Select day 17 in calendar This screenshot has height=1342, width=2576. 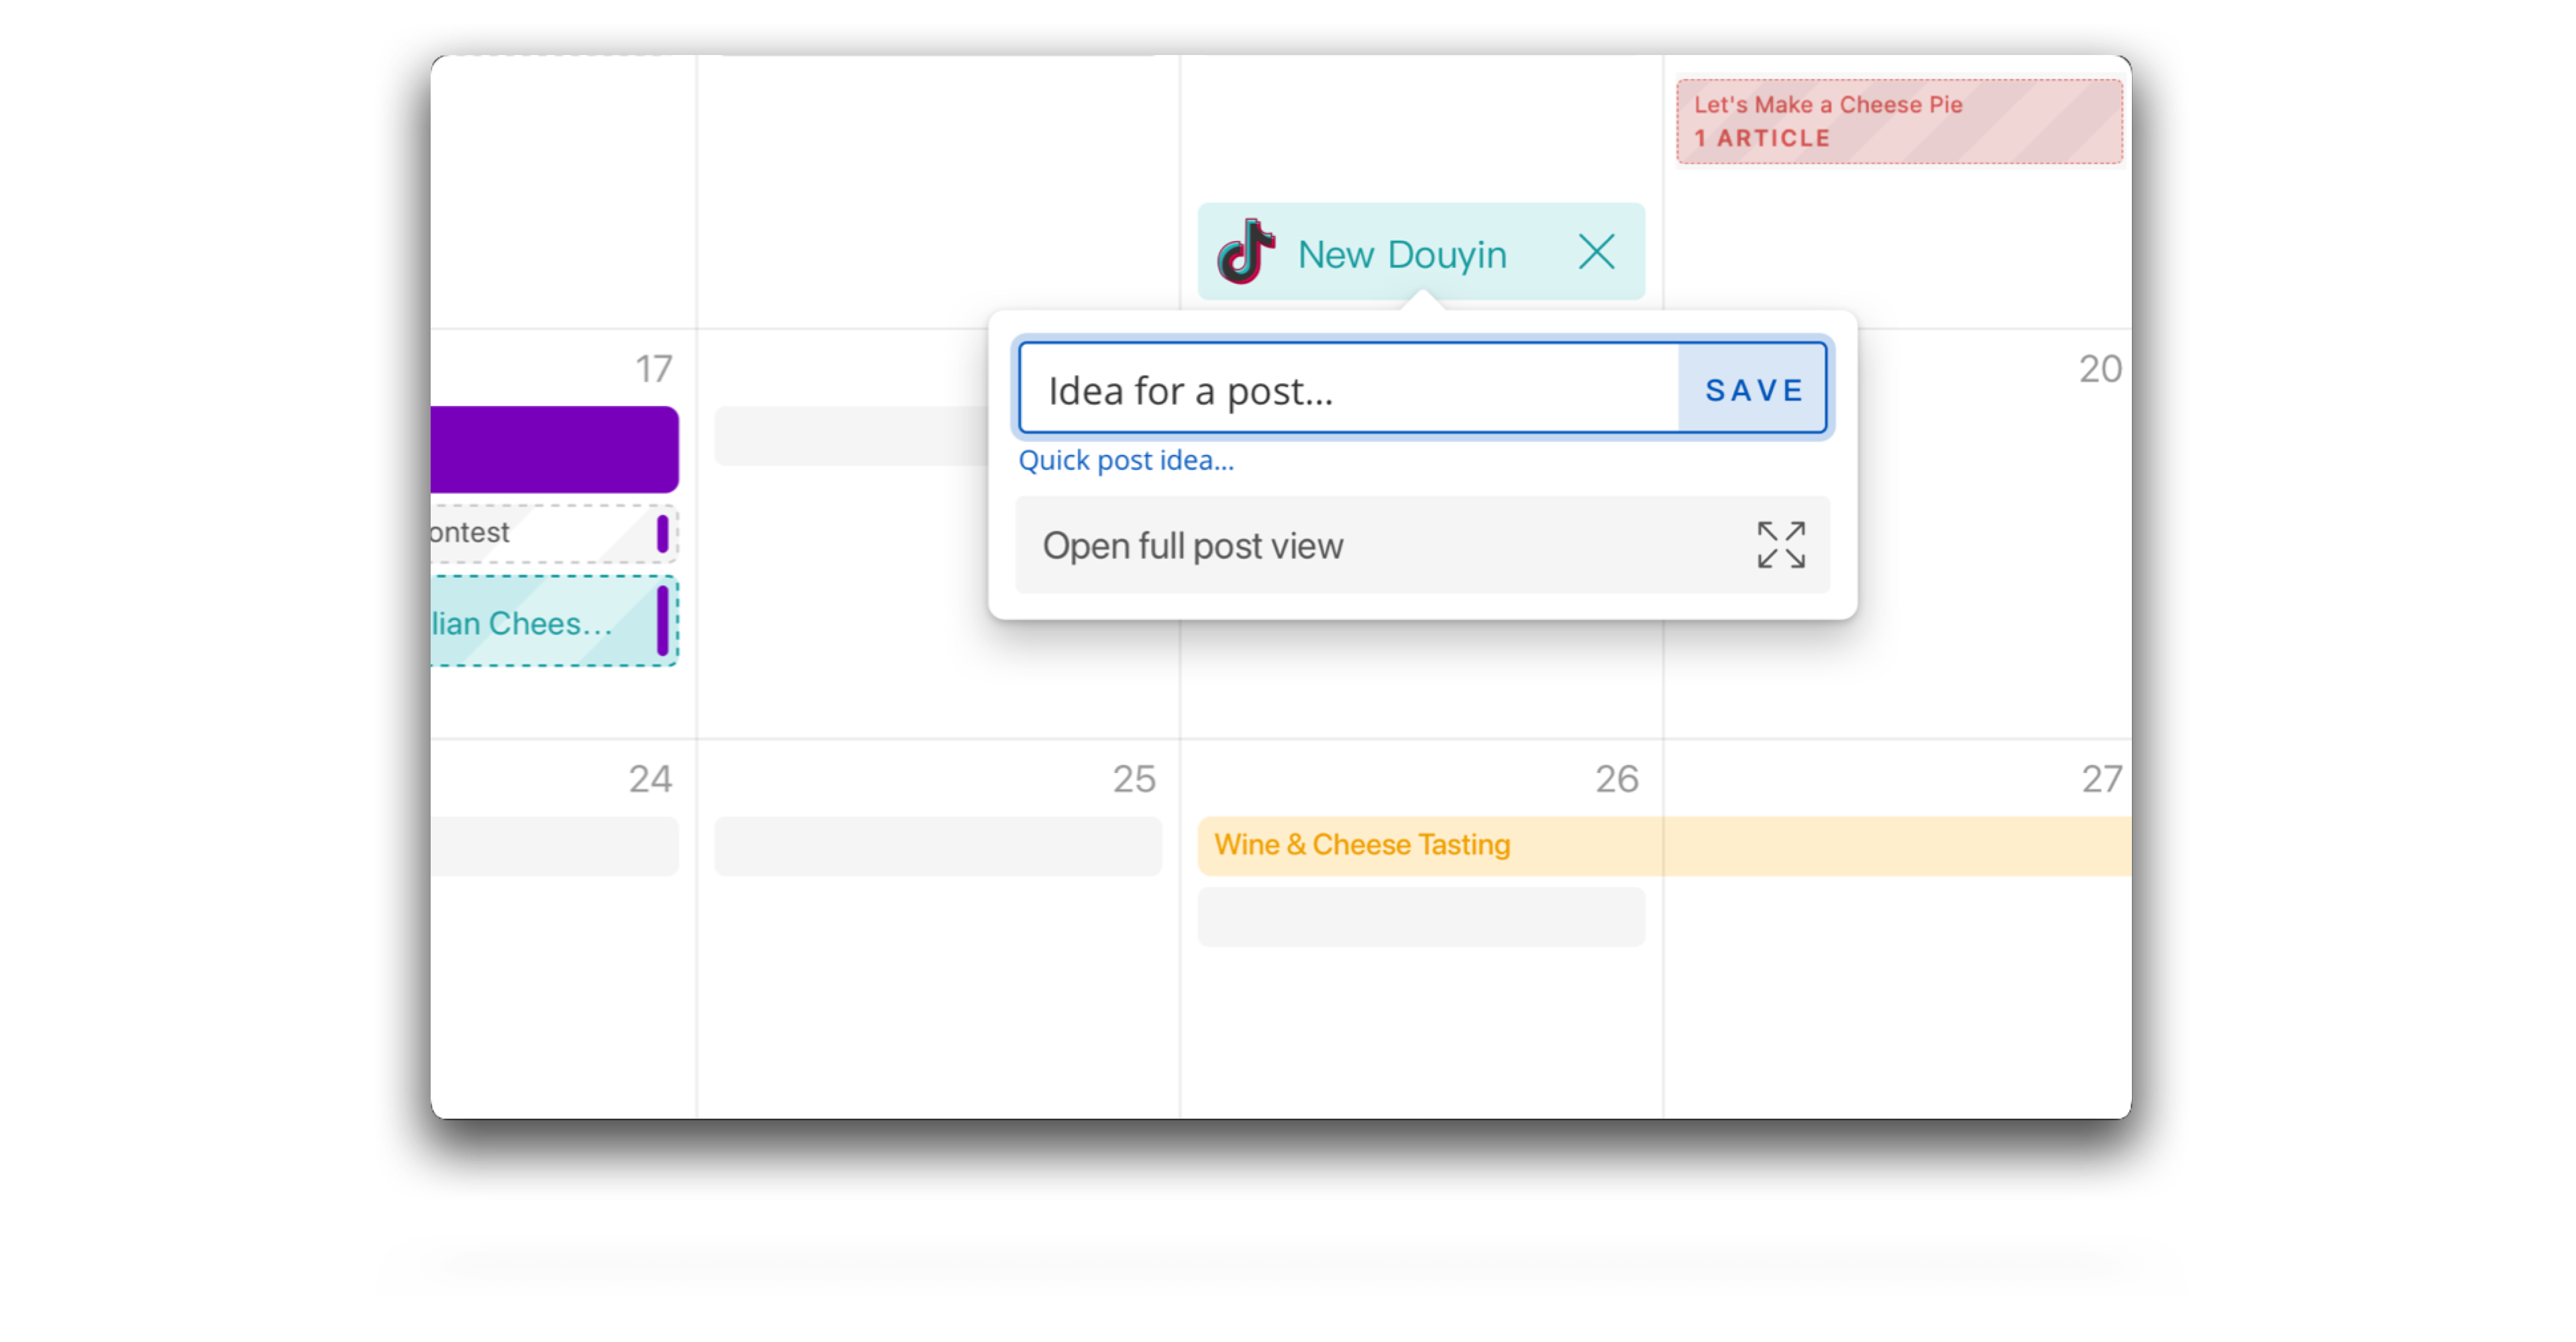(x=654, y=369)
